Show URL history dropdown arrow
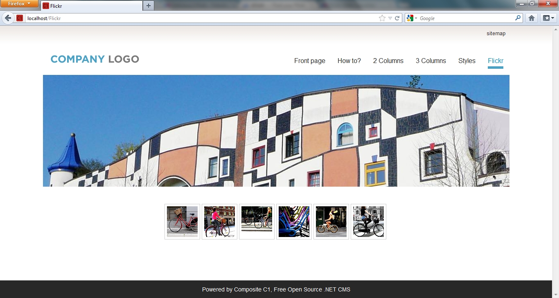 click(390, 18)
